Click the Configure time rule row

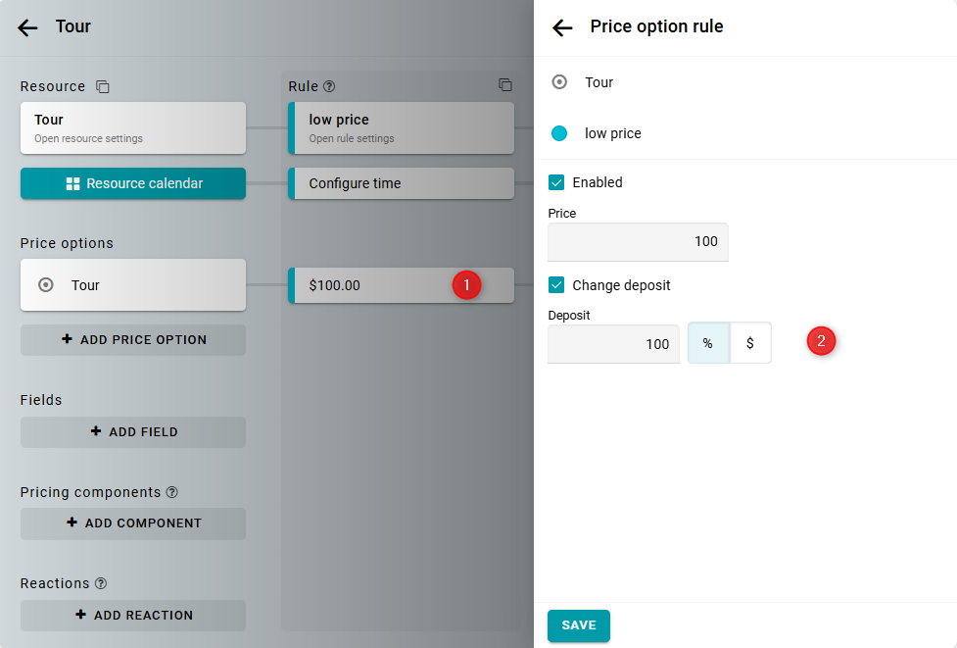[x=402, y=183]
